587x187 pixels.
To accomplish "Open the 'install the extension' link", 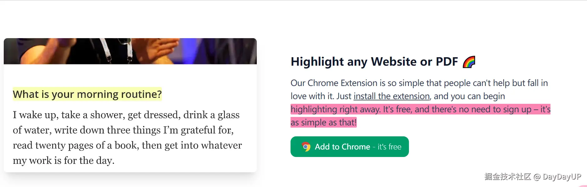I will pos(391,96).
